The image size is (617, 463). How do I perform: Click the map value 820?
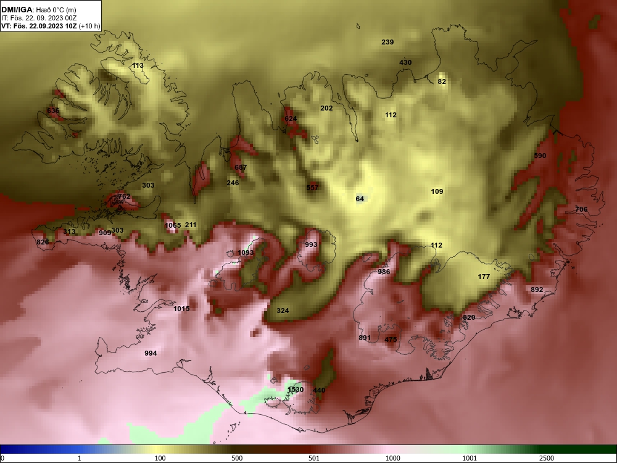click(469, 317)
